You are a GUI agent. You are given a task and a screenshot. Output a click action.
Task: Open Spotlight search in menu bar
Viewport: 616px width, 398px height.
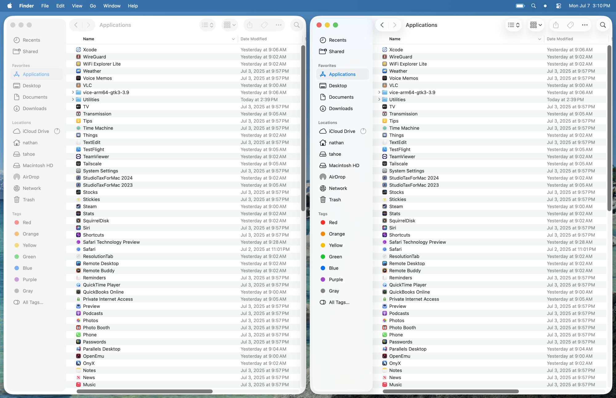click(x=533, y=6)
